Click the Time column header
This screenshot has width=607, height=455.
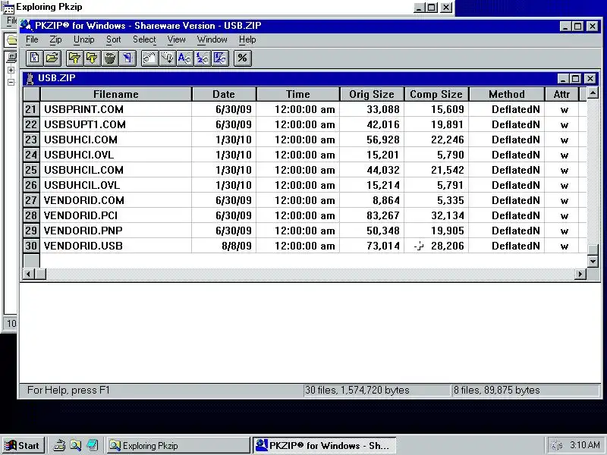pos(297,94)
